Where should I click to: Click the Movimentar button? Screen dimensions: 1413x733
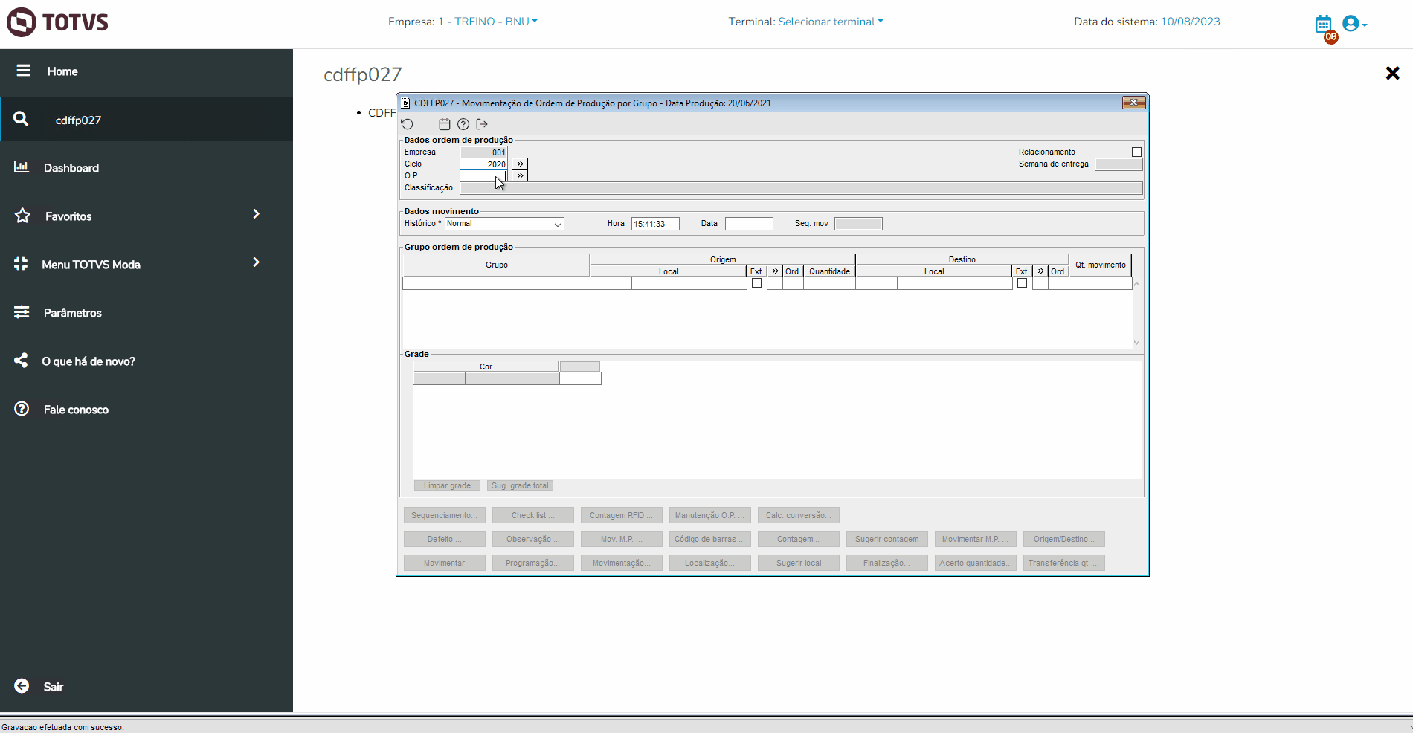pos(445,563)
